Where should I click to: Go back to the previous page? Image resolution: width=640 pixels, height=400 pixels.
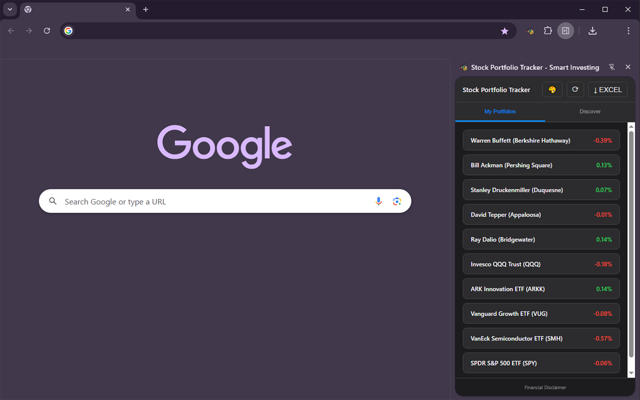coord(11,31)
